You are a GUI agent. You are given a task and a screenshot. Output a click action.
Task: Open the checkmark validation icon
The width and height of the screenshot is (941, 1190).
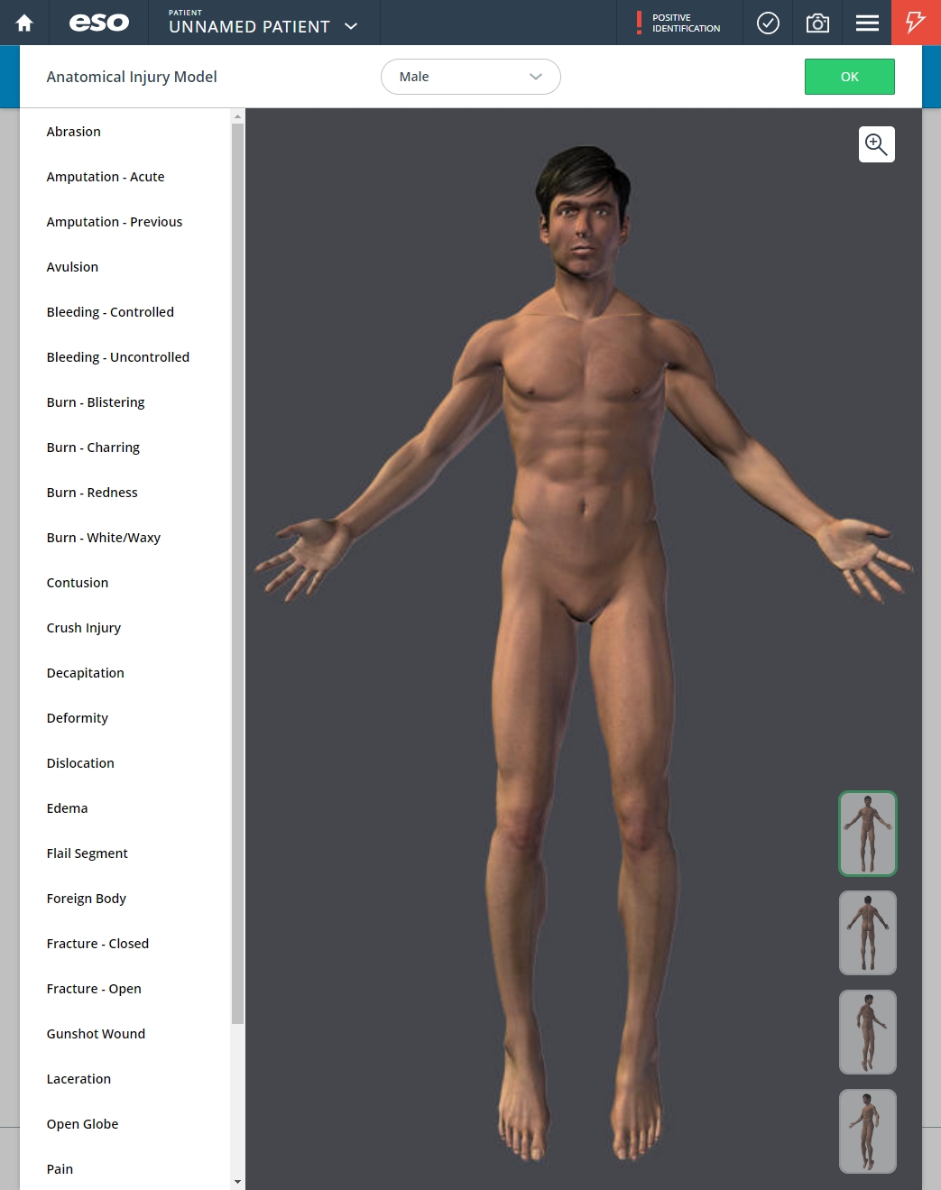768,23
